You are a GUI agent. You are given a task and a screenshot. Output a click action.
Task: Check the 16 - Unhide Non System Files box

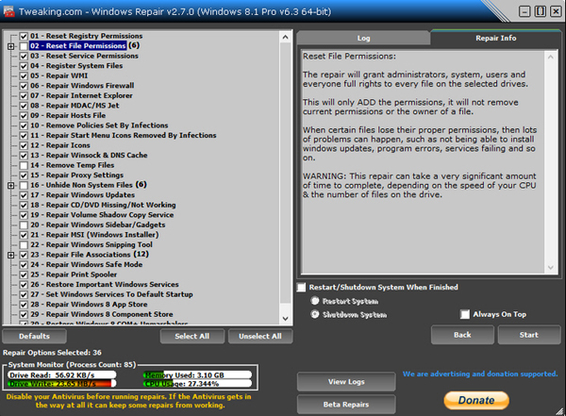point(24,185)
